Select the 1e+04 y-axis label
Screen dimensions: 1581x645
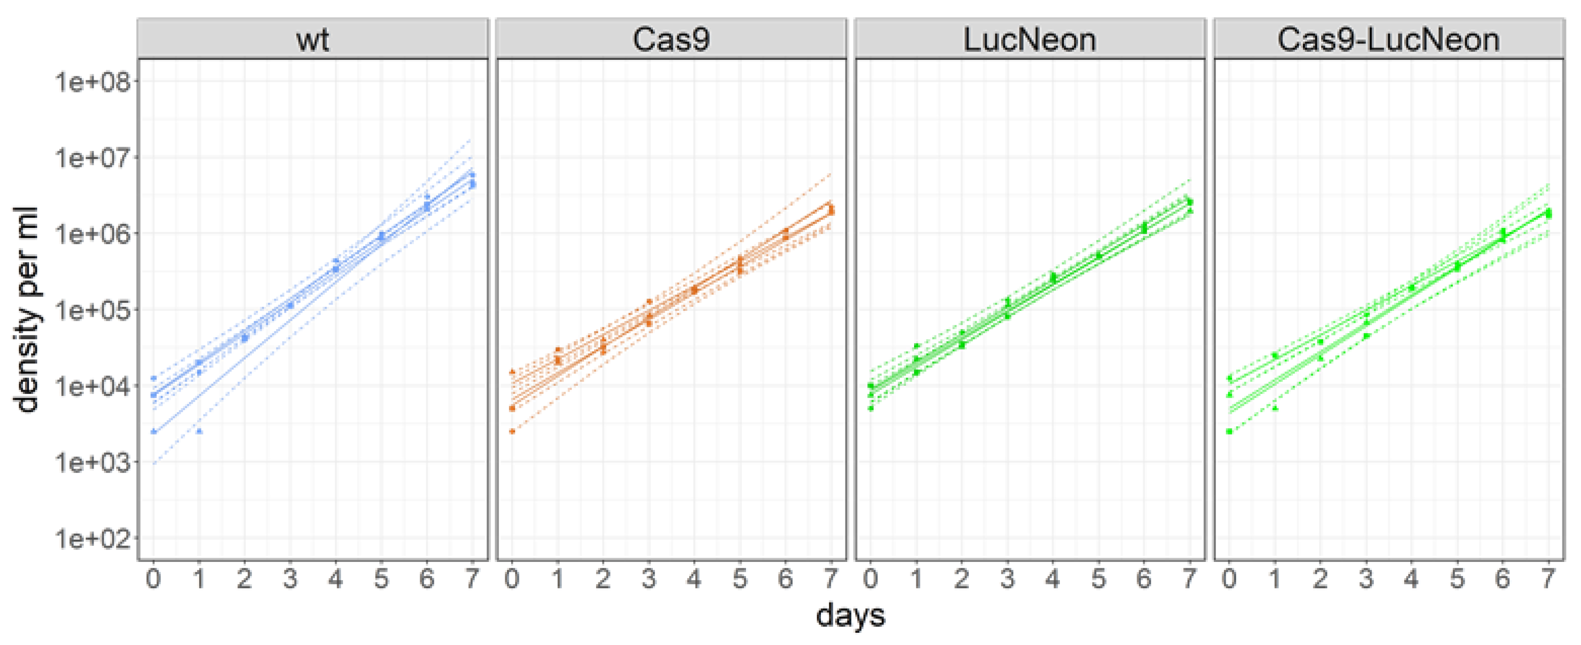tap(93, 386)
